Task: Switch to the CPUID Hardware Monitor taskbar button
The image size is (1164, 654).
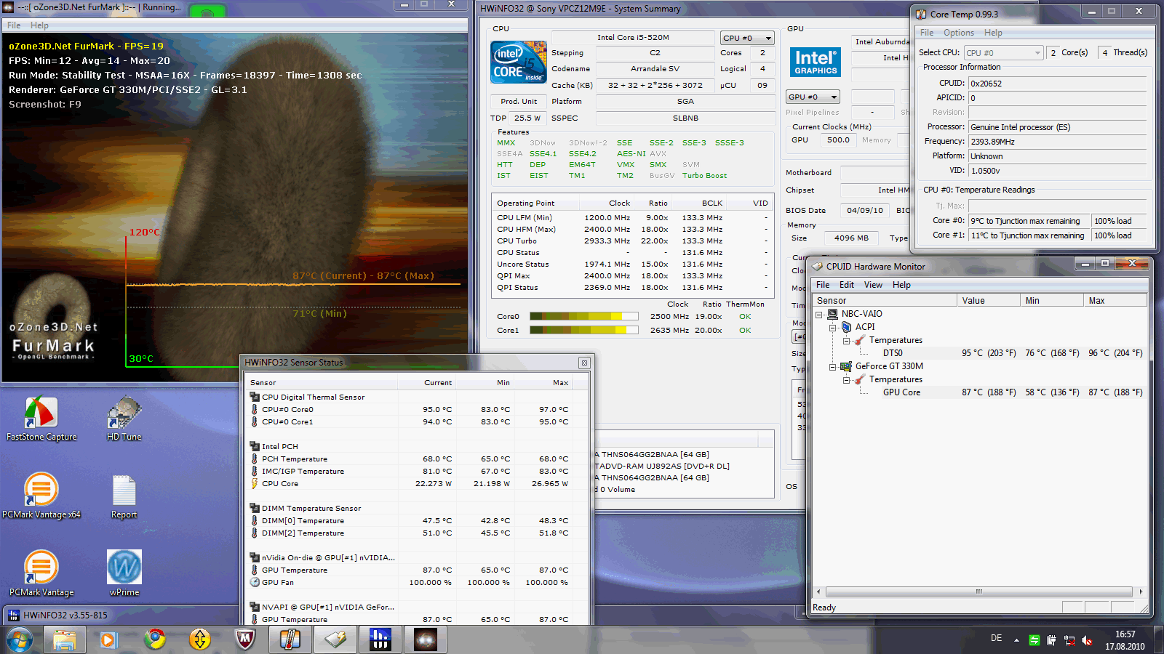Action: click(335, 640)
